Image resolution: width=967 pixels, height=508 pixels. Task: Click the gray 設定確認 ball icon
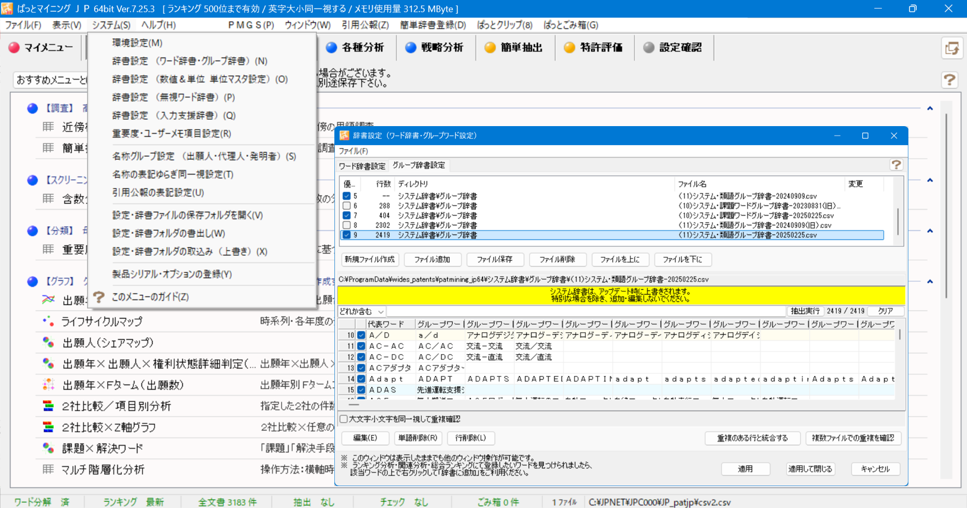[649, 47]
